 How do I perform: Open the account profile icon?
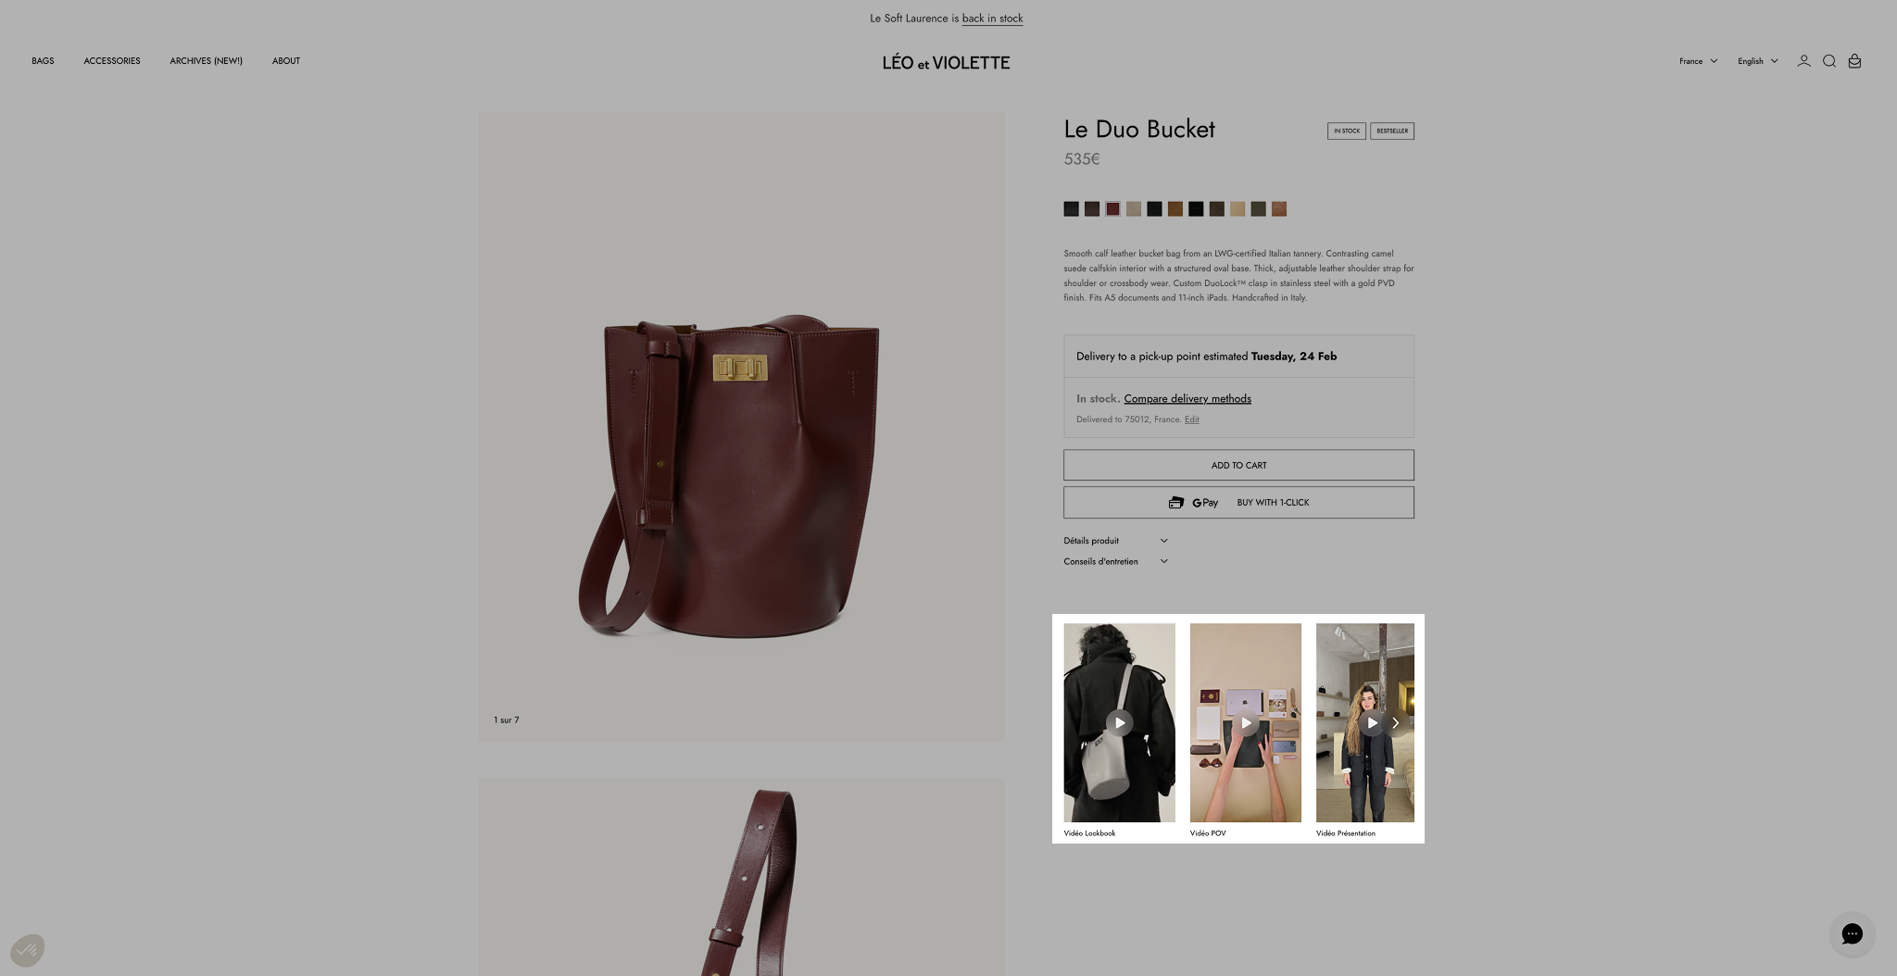tap(1803, 61)
